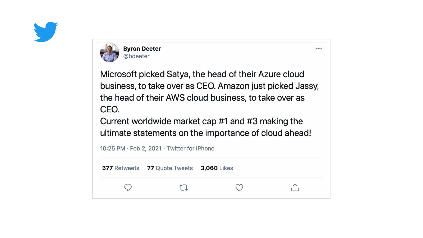
Task: Click the Twitter bird logo
Action: pyautogui.click(x=46, y=32)
